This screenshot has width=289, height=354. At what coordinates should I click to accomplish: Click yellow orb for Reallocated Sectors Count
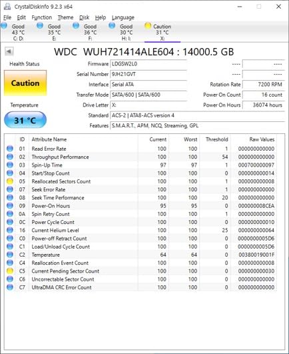(x=10, y=181)
